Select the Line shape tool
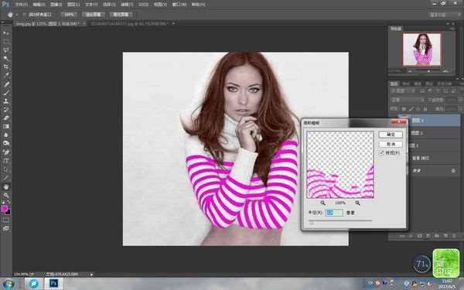Viewport: 464px width, 290px height. pyautogui.click(x=6, y=178)
